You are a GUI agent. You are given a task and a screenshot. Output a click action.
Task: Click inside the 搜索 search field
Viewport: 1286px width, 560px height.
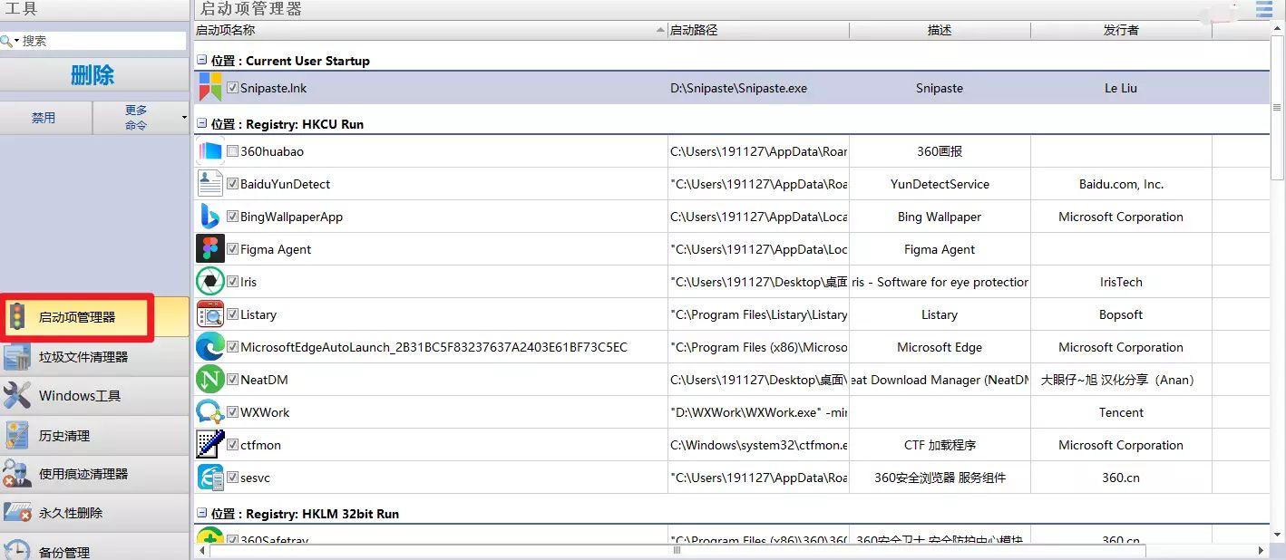click(102, 41)
